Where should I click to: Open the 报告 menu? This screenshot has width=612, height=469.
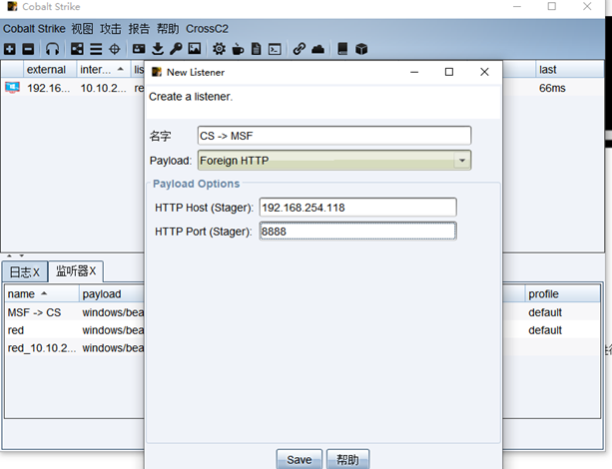tap(139, 29)
